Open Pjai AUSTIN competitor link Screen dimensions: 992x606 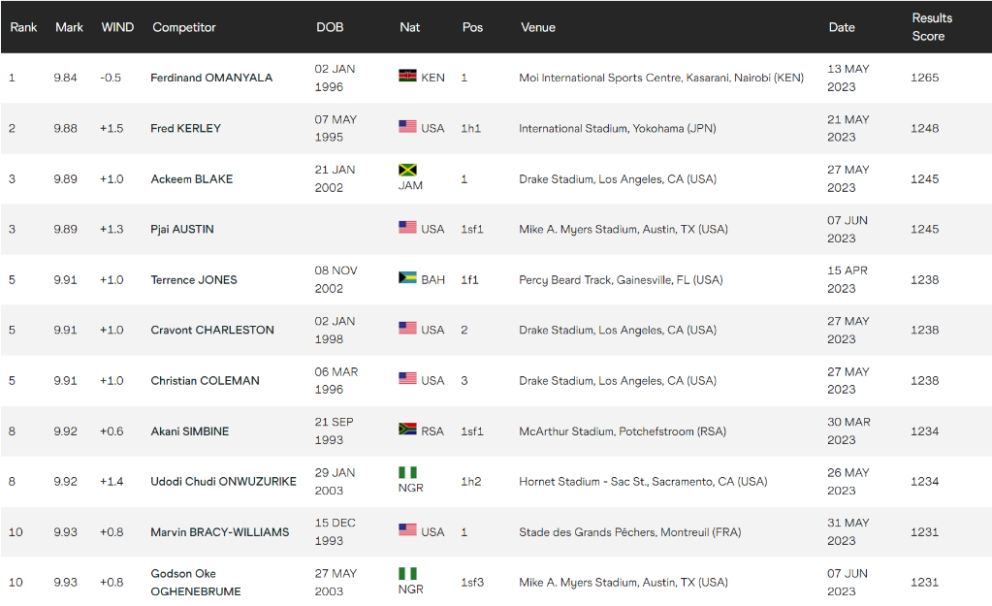pyautogui.click(x=182, y=230)
